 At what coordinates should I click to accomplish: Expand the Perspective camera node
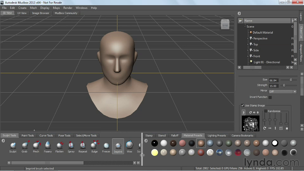(248, 38)
